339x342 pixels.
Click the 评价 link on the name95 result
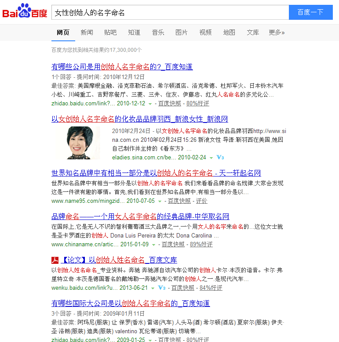click(x=202, y=201)
